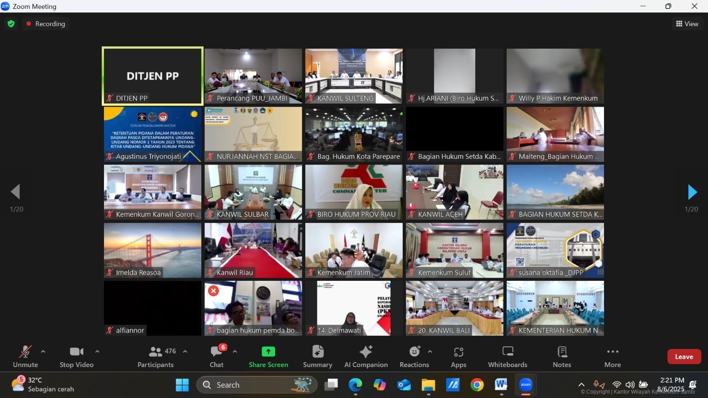Open the Zoom Chat panel
The image size is (708, 398).
pos(216,356)
